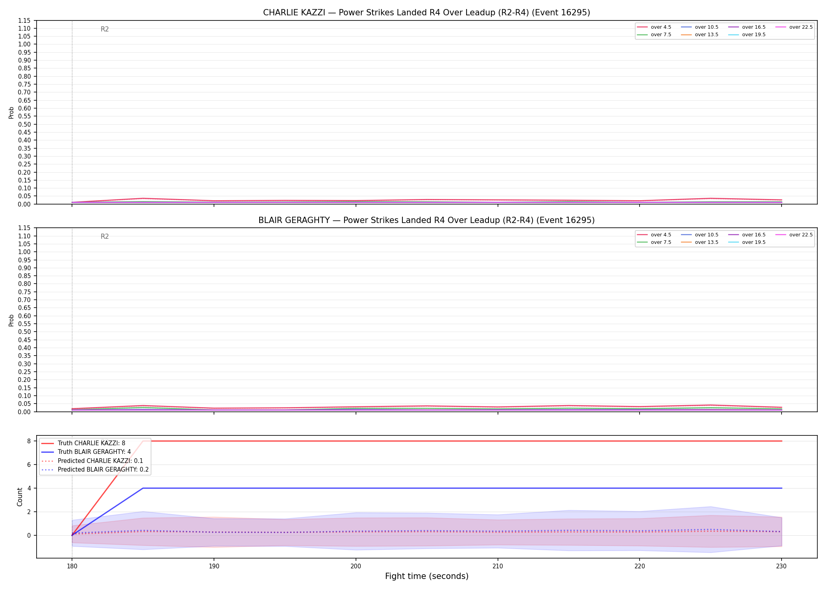
Task: Click legend entry 'Predicted BLAIR GERAGHTY: 0.2'
Action: click(95, 470)
